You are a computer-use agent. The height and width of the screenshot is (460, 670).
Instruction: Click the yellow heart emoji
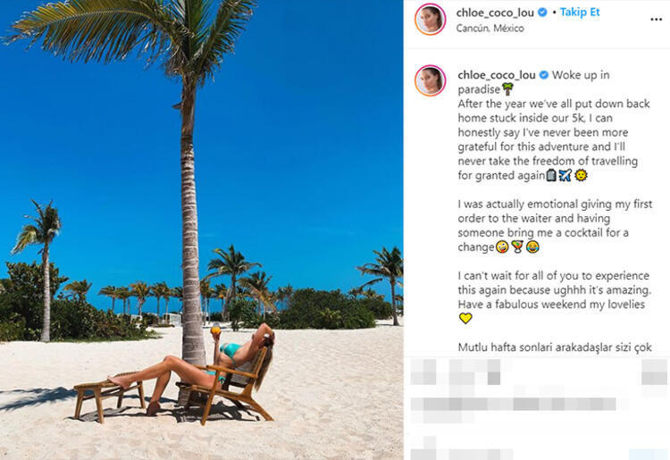(465, 318)
